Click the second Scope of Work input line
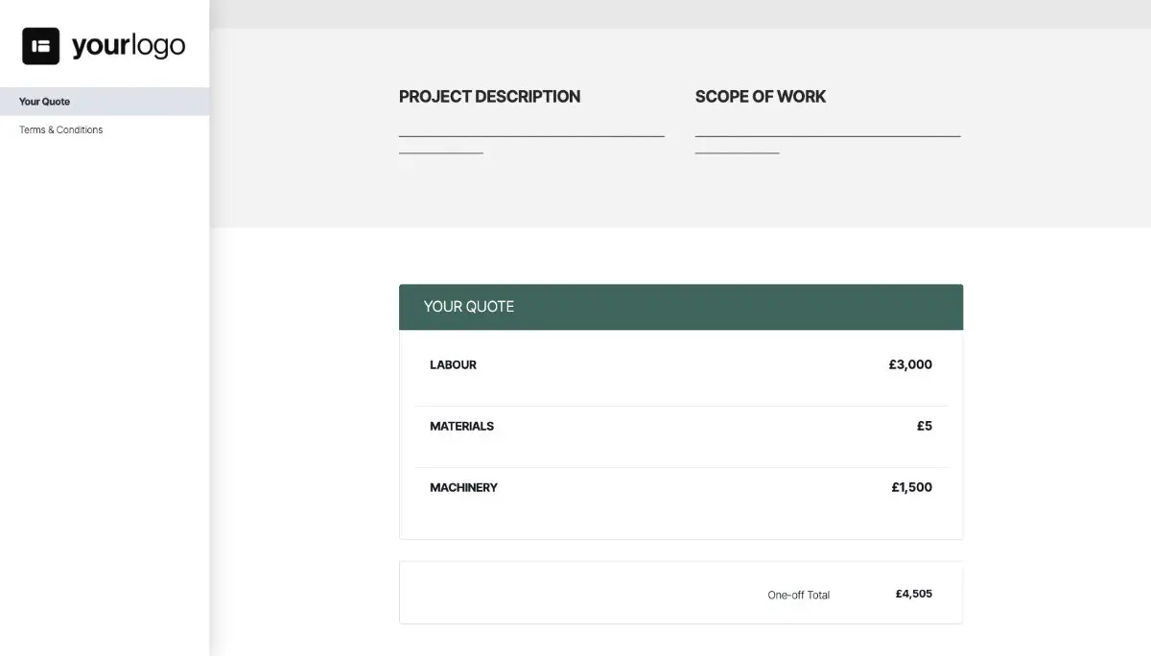Image resolution: width=1151 pixels, height=656 pixels. pyautogui.click(x=737, y=150)
